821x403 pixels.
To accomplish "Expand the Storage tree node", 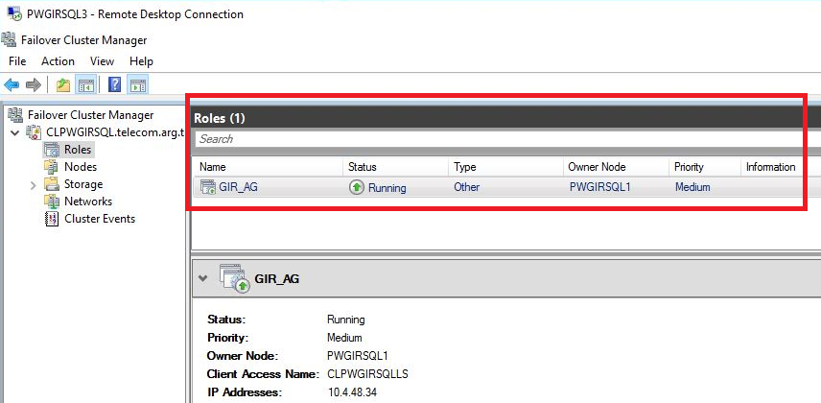I will point(33,184).
